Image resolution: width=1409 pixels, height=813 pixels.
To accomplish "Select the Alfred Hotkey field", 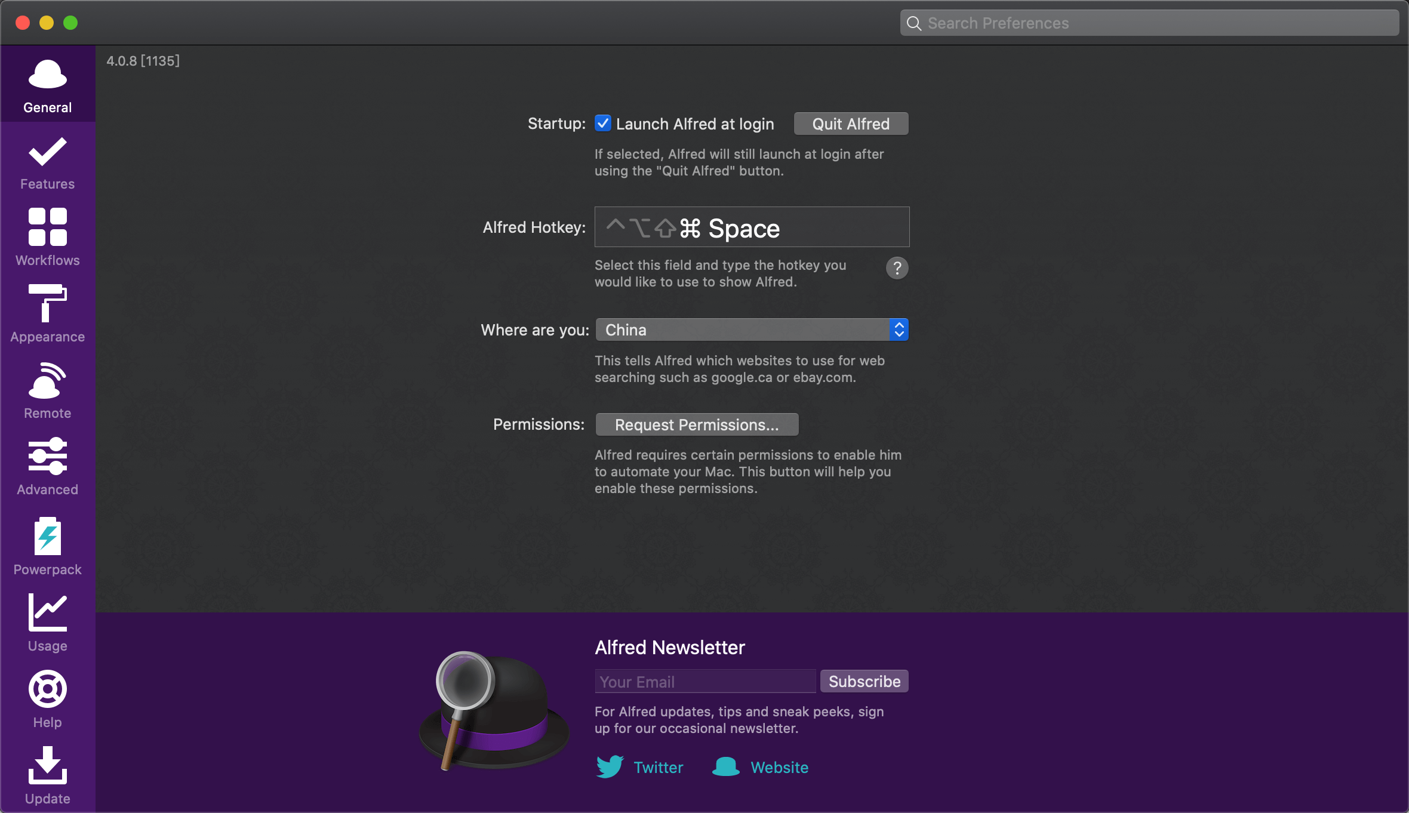I will click(x=752, y=227).
